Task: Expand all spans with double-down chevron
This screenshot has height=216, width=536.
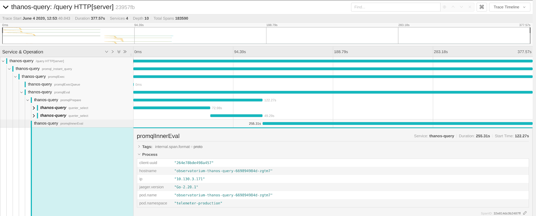Action: tap(119, 52)
